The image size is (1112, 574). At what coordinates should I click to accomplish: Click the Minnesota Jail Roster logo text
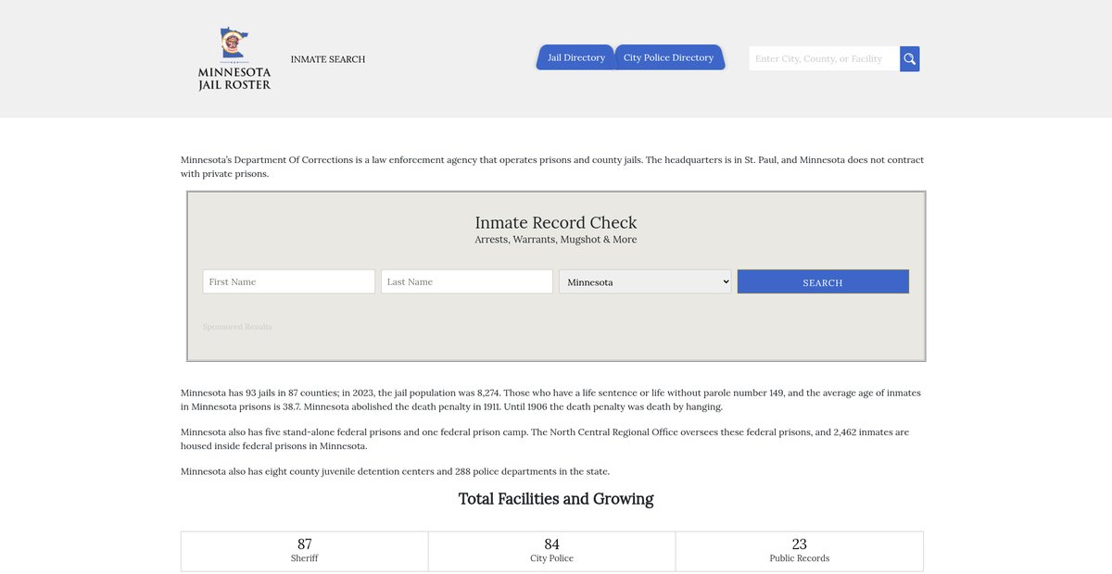[x=234, y=79]
